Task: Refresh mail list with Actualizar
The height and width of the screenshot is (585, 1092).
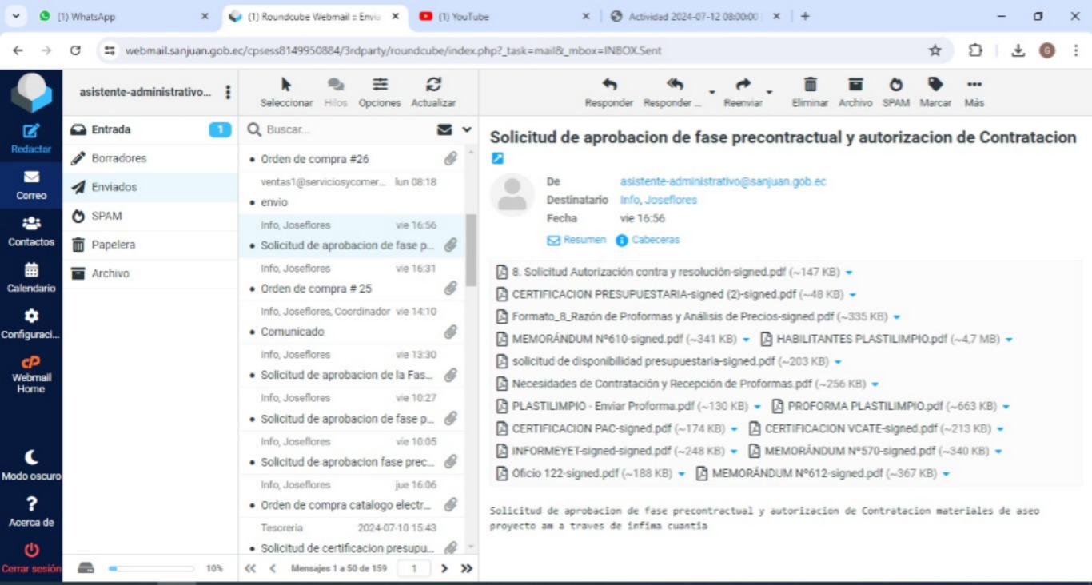Action: (433, 85)
